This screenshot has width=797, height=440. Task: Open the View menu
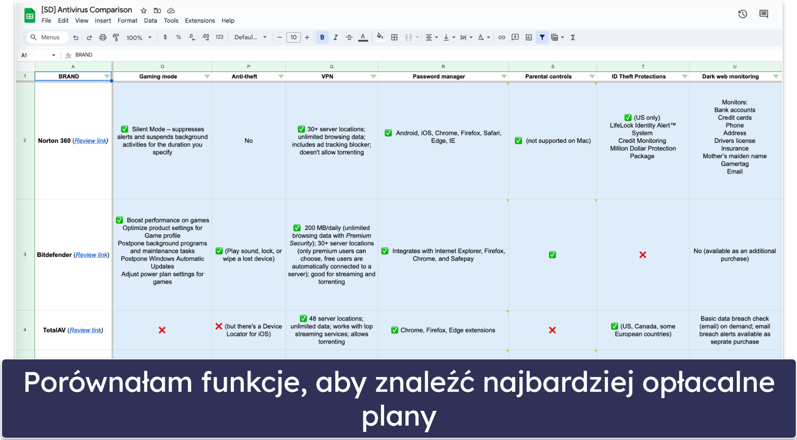tap(82, 21)
